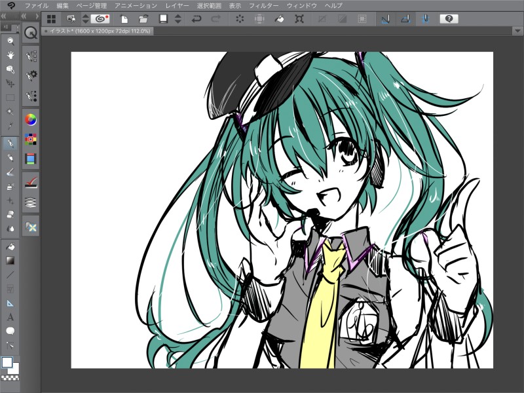Collapse the tool palette with double chevron

tap(3, 16)
